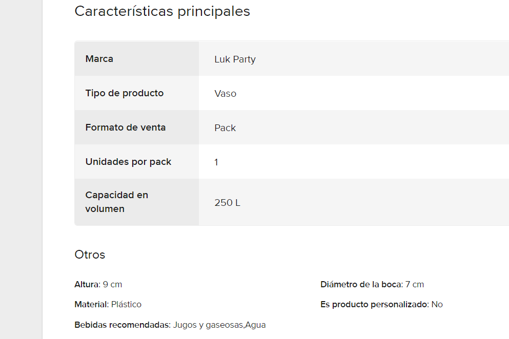This screenshot has width=509, height=339.
Task: Click the "Otros" section heading
Action: pos(90,255)
